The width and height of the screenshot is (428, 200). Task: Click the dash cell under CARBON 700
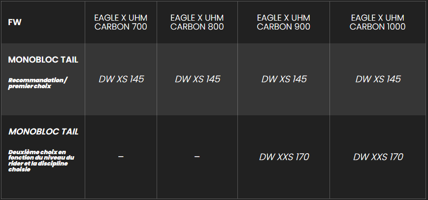(x=121, y=157)
